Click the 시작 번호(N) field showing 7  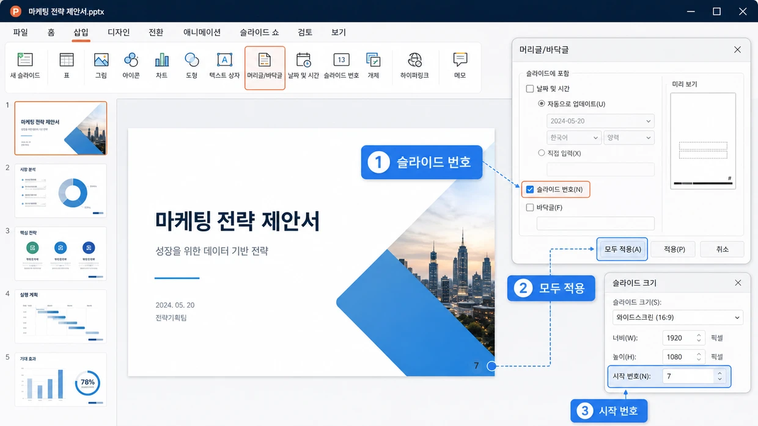(x=688, y=377)
